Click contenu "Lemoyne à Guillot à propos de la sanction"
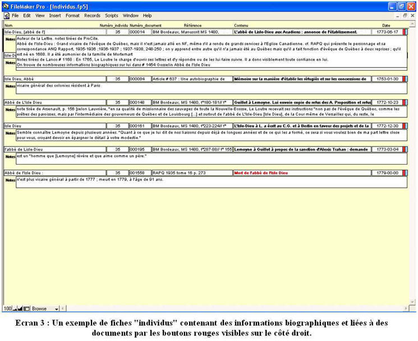This screenshot has width=418, height=341. pos(302,149)
